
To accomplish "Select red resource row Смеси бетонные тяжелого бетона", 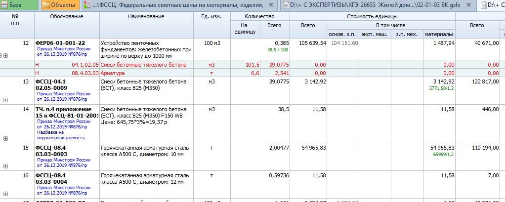I will point(143,65).
